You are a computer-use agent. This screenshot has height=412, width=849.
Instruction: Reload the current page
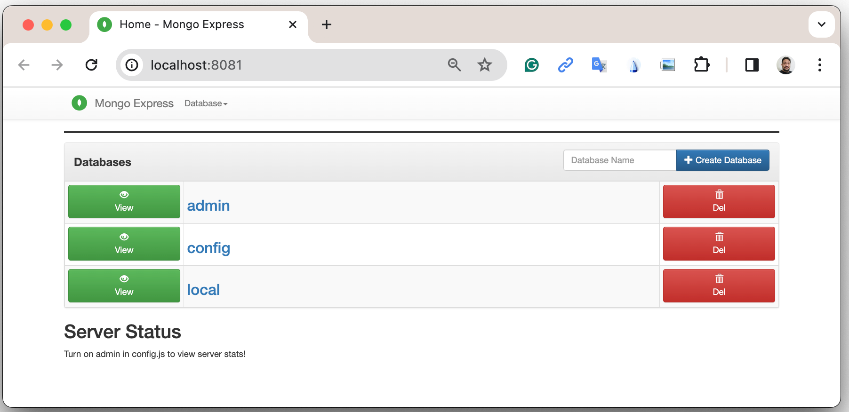pos(91,65)
